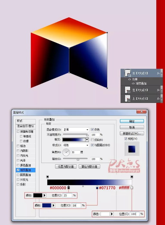Enable the 斜面和浮雕 checkbox

(x=18, y=131)
